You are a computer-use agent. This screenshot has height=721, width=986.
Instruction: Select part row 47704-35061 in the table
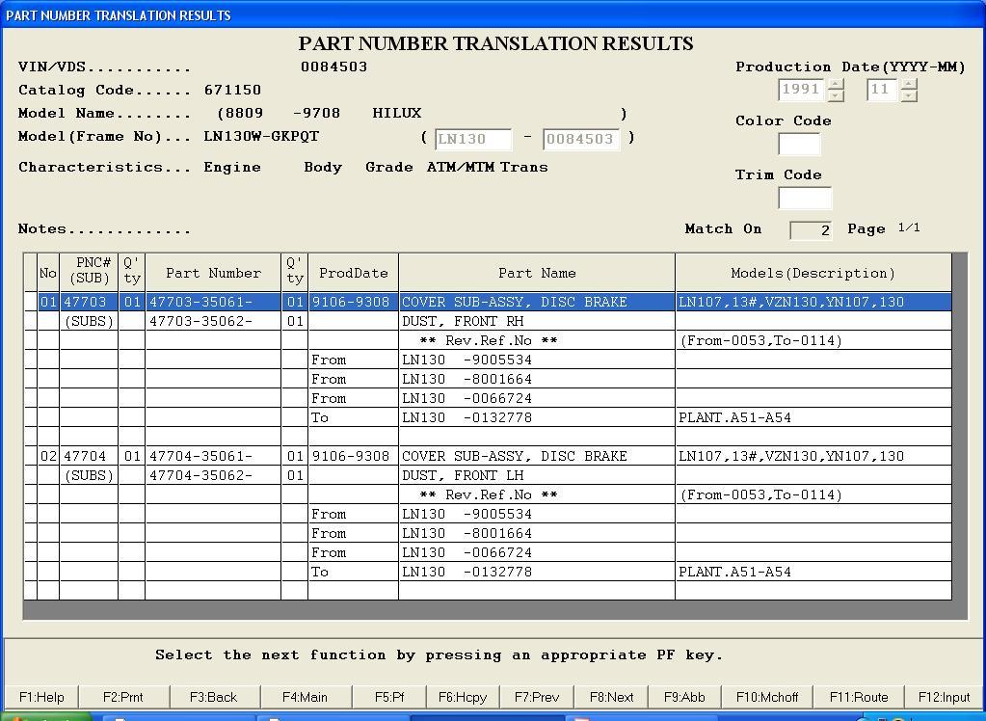pos(200,456)
